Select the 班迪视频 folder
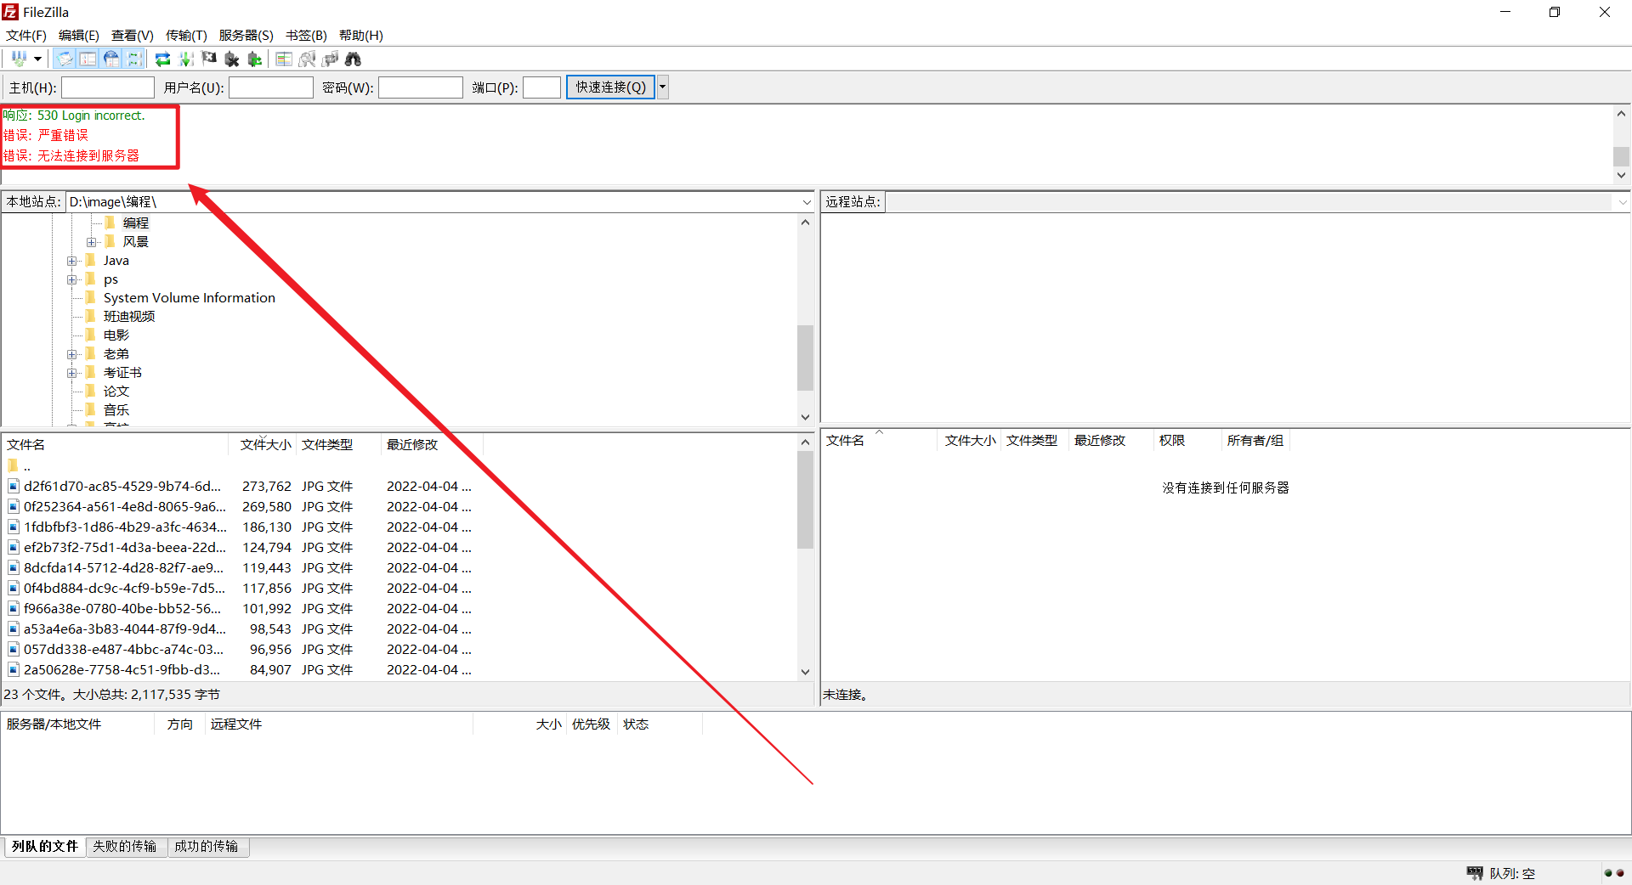This screenshot has width=1632, height=885. 129,317
